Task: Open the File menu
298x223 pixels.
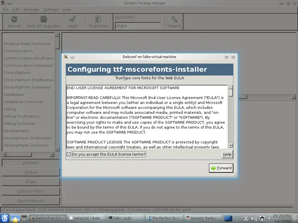Action: [x=6, y=10]
